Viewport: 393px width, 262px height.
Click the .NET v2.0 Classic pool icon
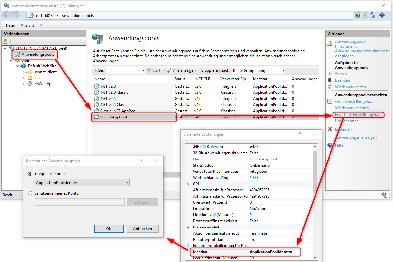click(x=96, y=92)
